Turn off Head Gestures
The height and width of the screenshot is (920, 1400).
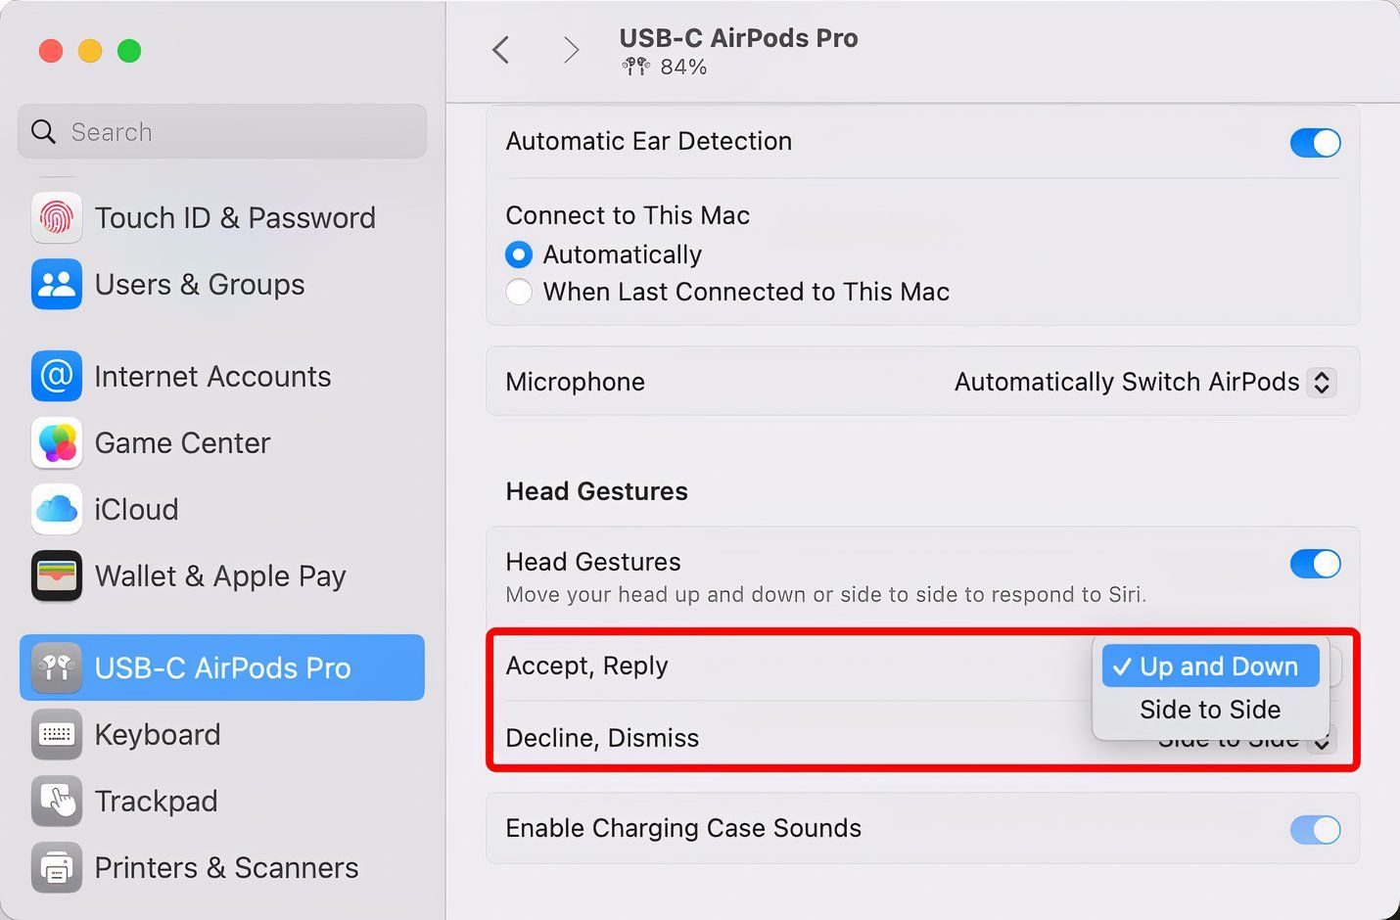pos(1316,564)
